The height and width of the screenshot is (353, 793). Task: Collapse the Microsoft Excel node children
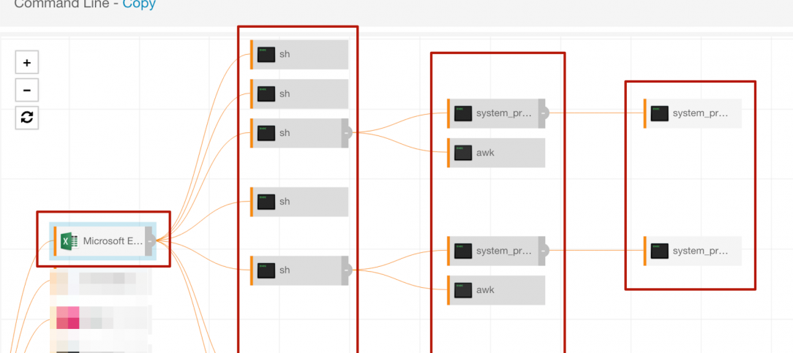pos(149,240)
